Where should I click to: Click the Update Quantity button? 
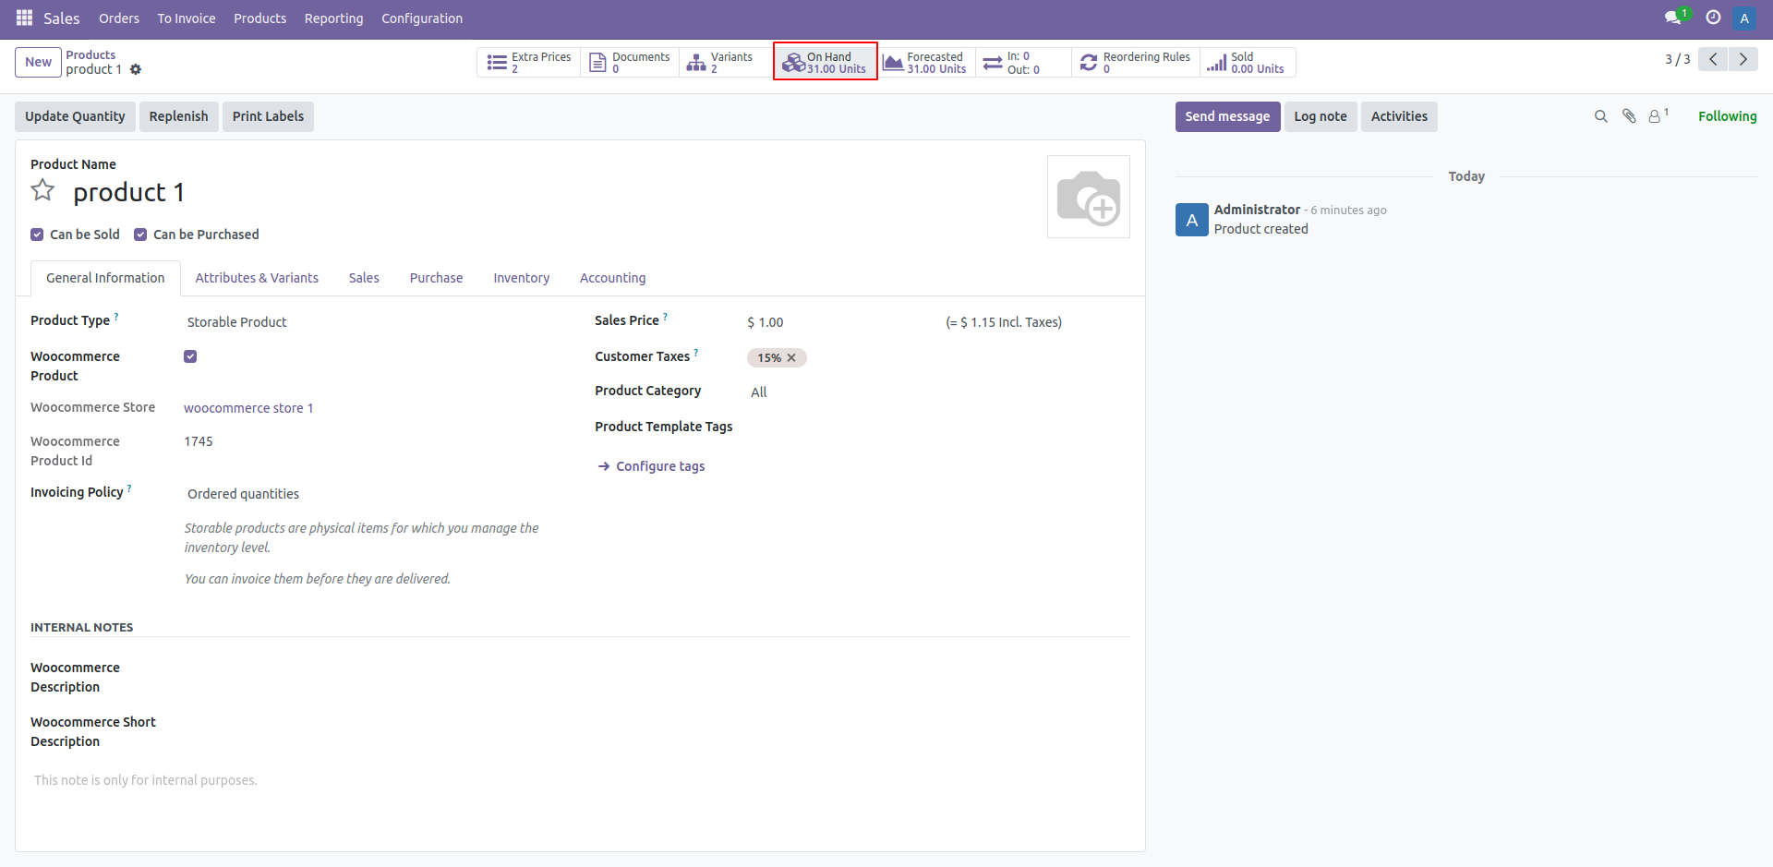click(75, 116)
